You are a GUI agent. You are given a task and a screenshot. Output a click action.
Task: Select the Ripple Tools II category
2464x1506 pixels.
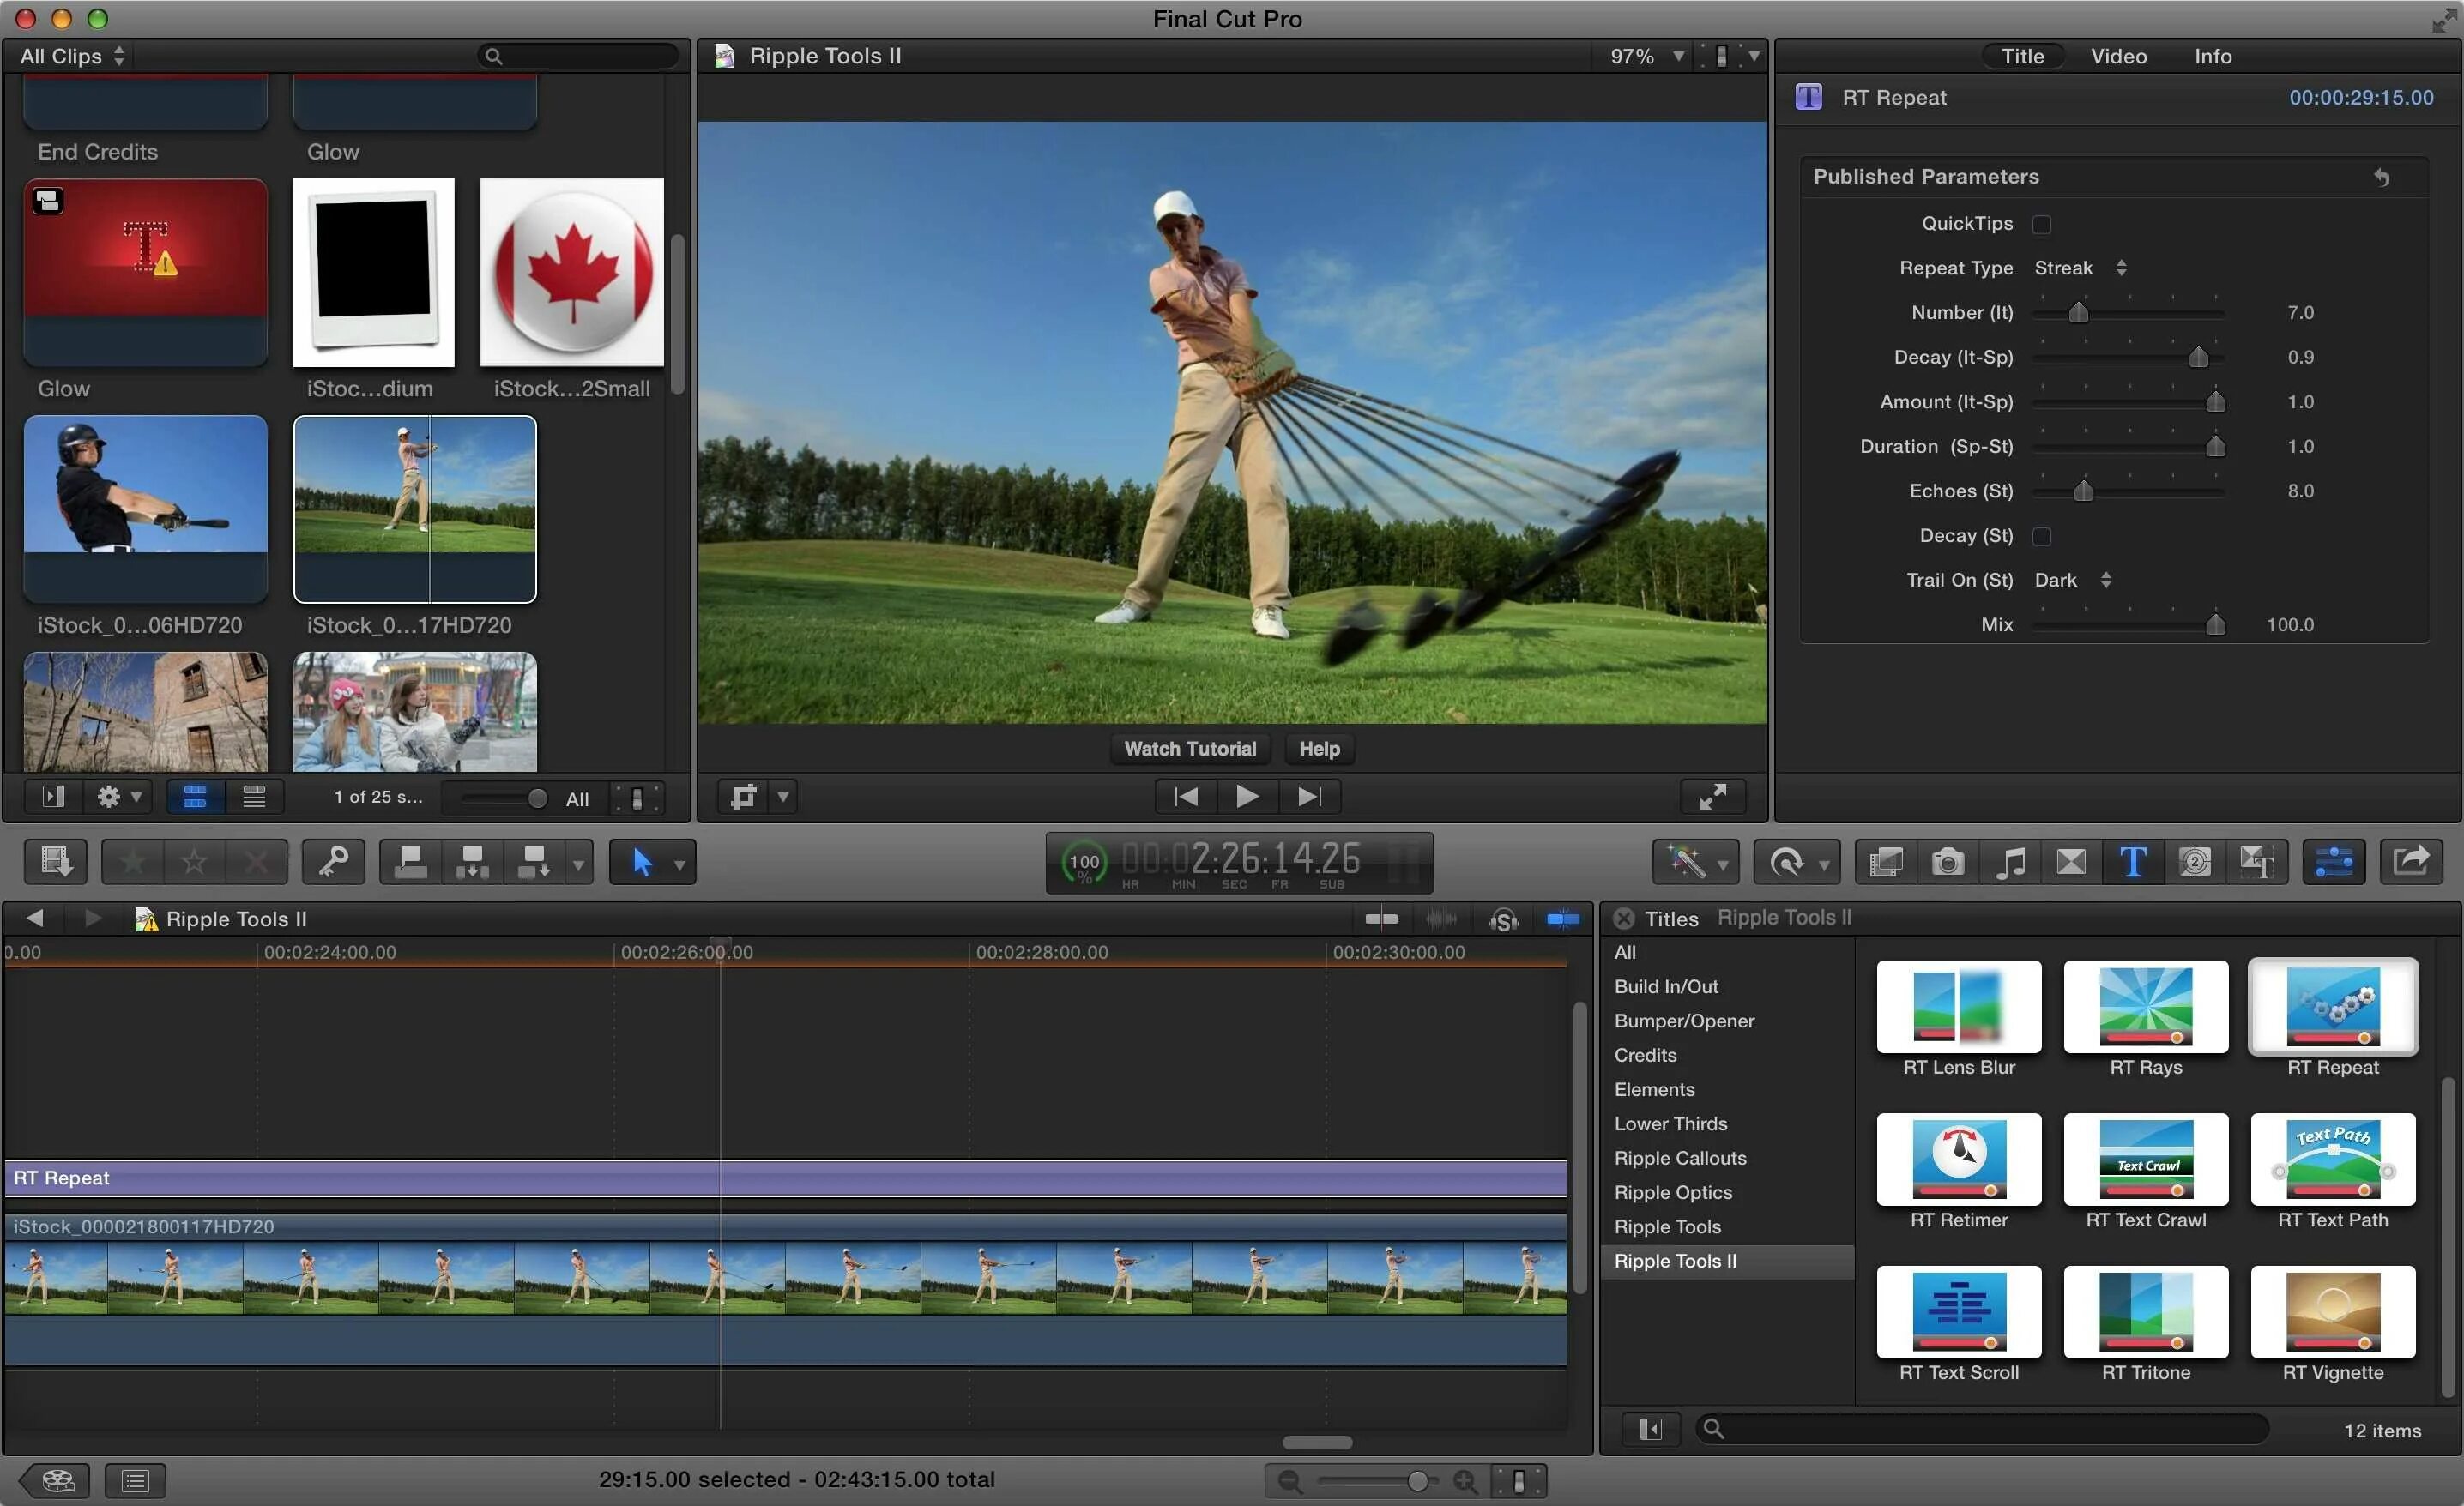[1674, 1260]
